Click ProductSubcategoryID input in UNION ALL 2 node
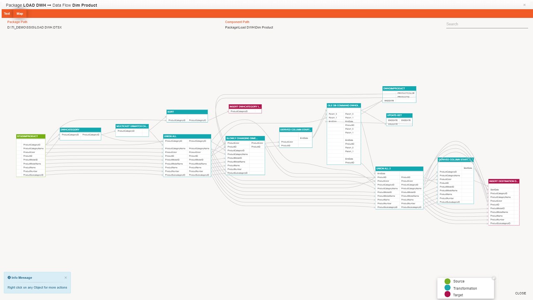The image size is (533, 300). pos(387,207)
